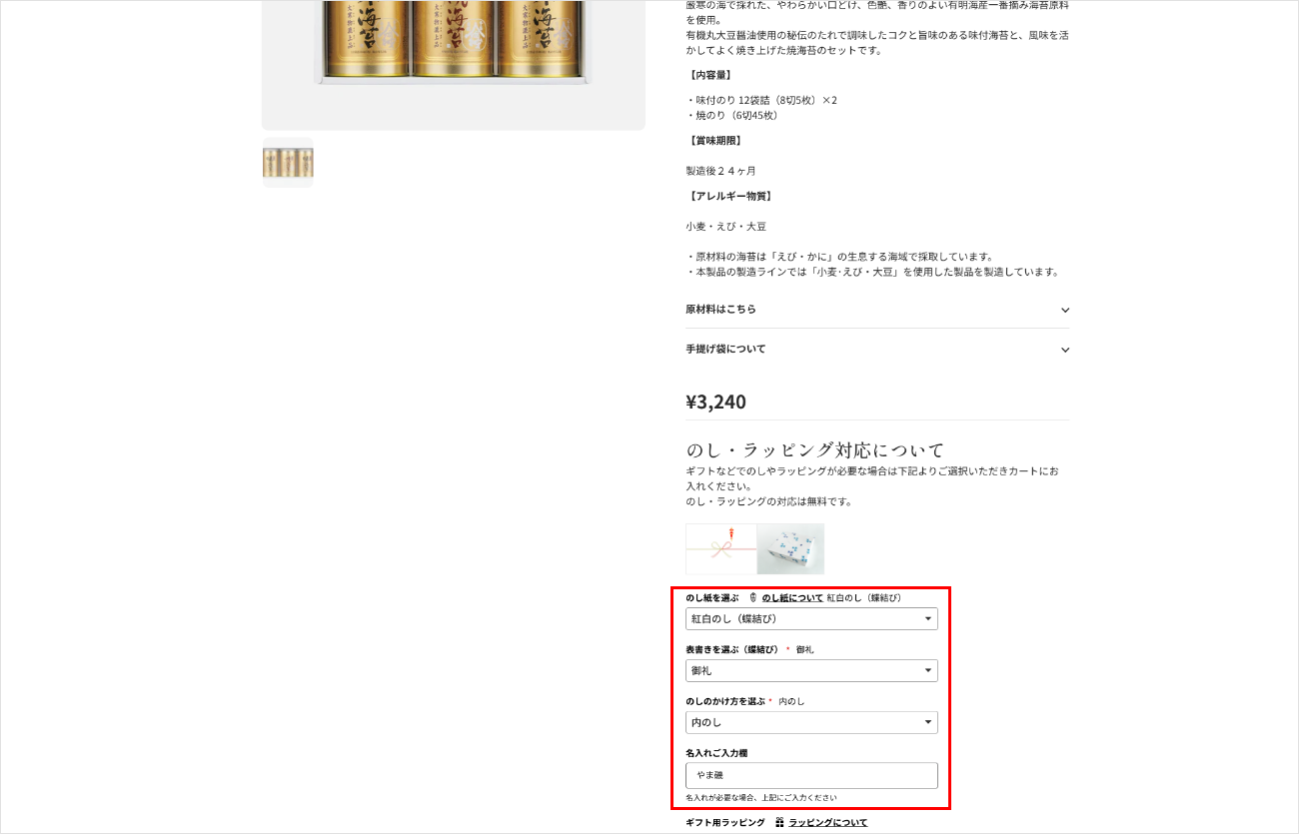1299x834 pixels.
Task: Expand the 手提げ袋について section
Action: point(877,350)
